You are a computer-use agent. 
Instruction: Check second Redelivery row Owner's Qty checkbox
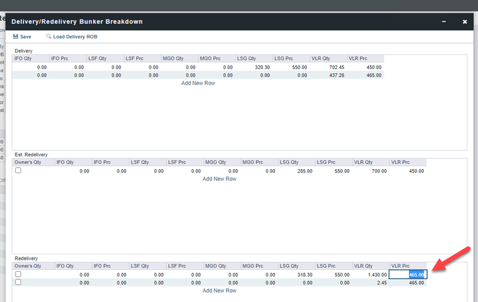19,283
